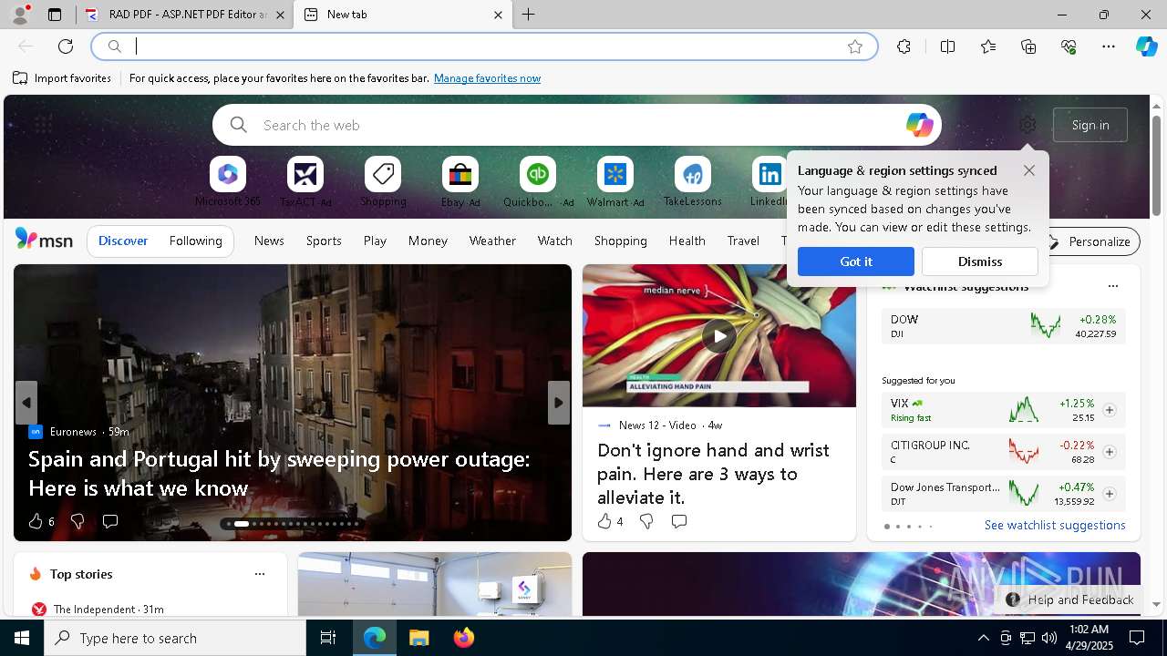Dislike the hand and wrist pain video

pyautogui.click(x=646, y=521)
